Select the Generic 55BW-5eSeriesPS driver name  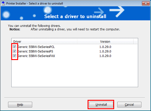click(35, 51)
